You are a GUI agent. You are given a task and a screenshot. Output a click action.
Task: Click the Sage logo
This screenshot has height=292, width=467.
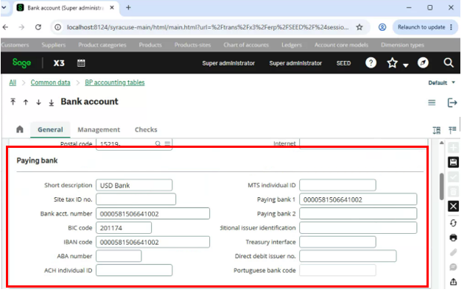point(21,63)
